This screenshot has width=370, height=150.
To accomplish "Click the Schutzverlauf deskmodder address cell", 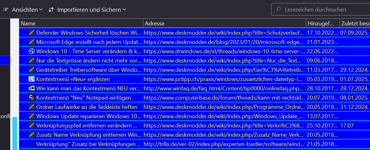I will click(224, 33).
